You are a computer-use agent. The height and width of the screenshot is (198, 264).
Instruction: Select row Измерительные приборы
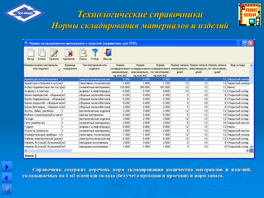(x=137, y=135)
